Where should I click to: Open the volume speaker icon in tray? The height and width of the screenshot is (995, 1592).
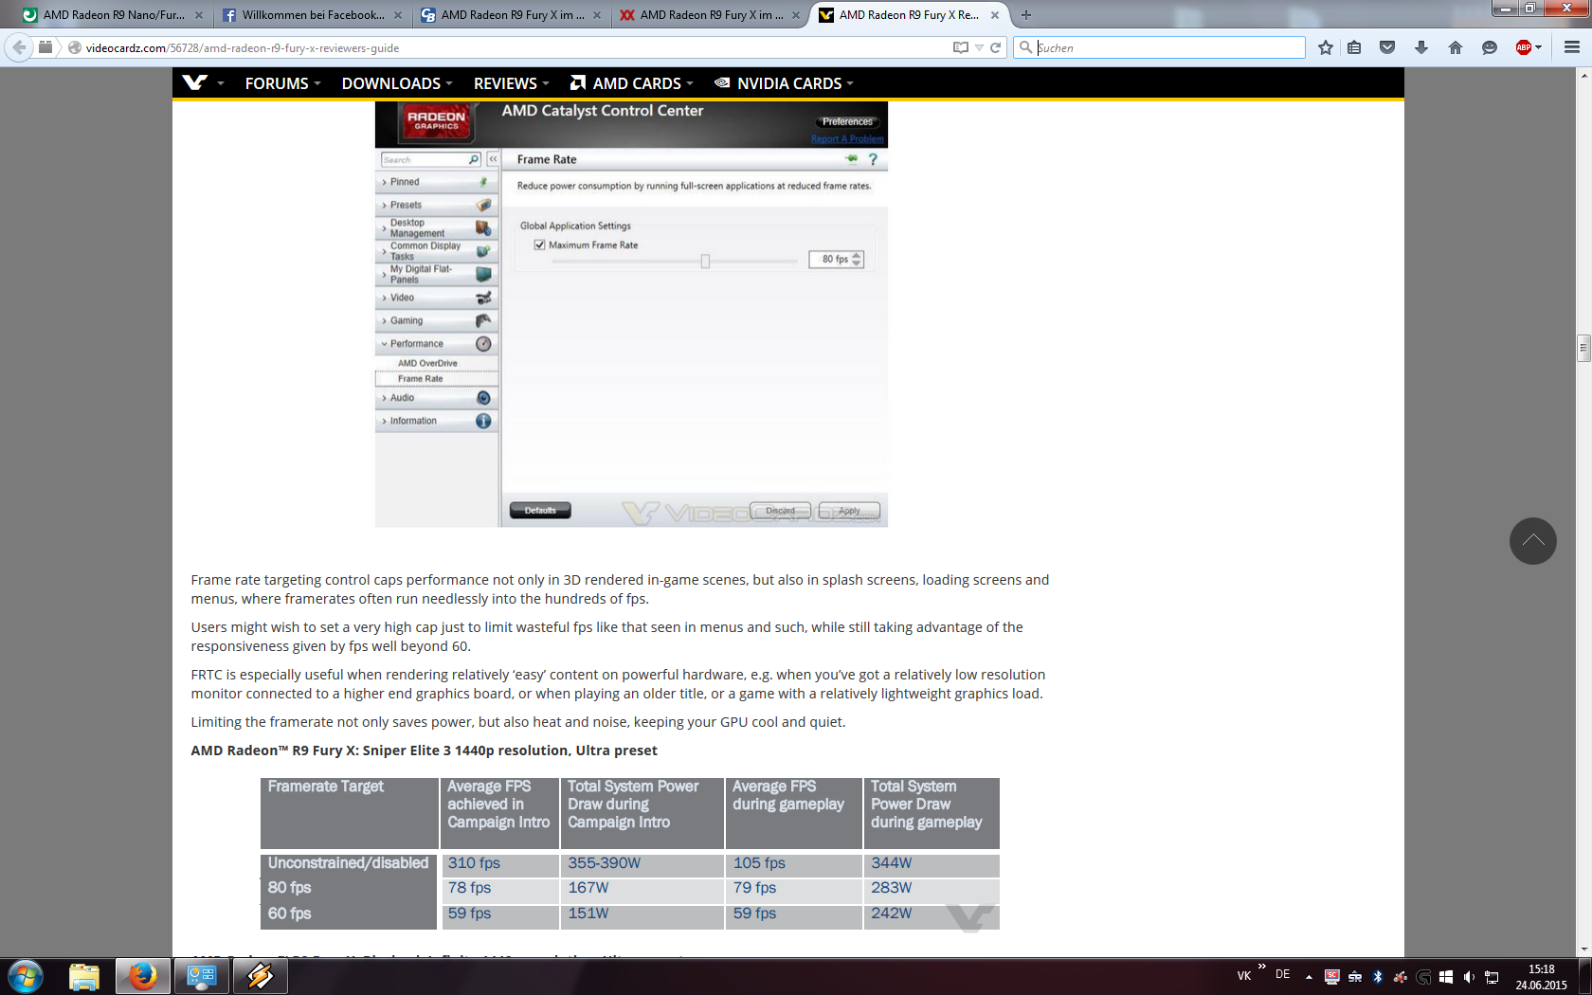coord(1468,977)
